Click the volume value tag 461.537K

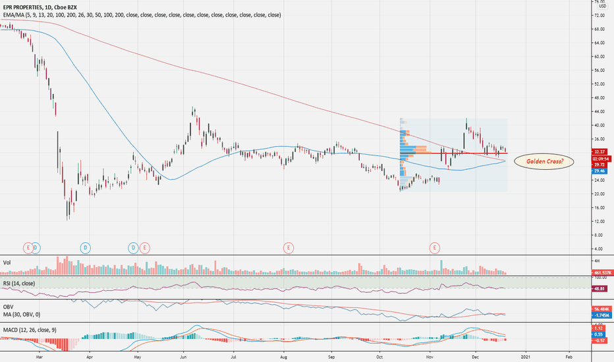click(603, 272)
